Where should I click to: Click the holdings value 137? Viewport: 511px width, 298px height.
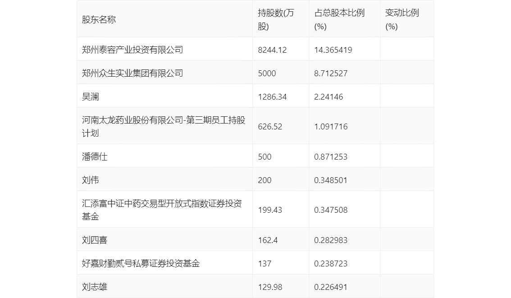pos(265,264)
